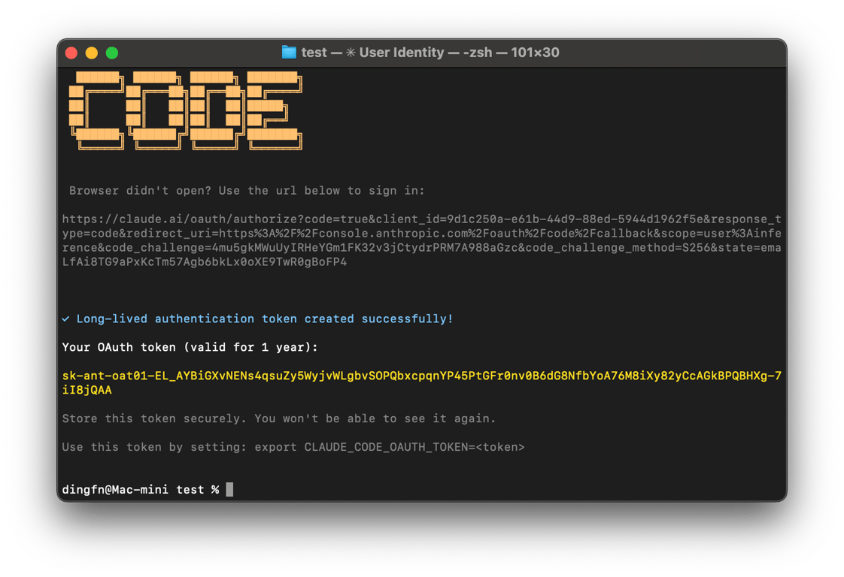Click the yellow sk-ant-oat01 token string

(x=421, y=383)
